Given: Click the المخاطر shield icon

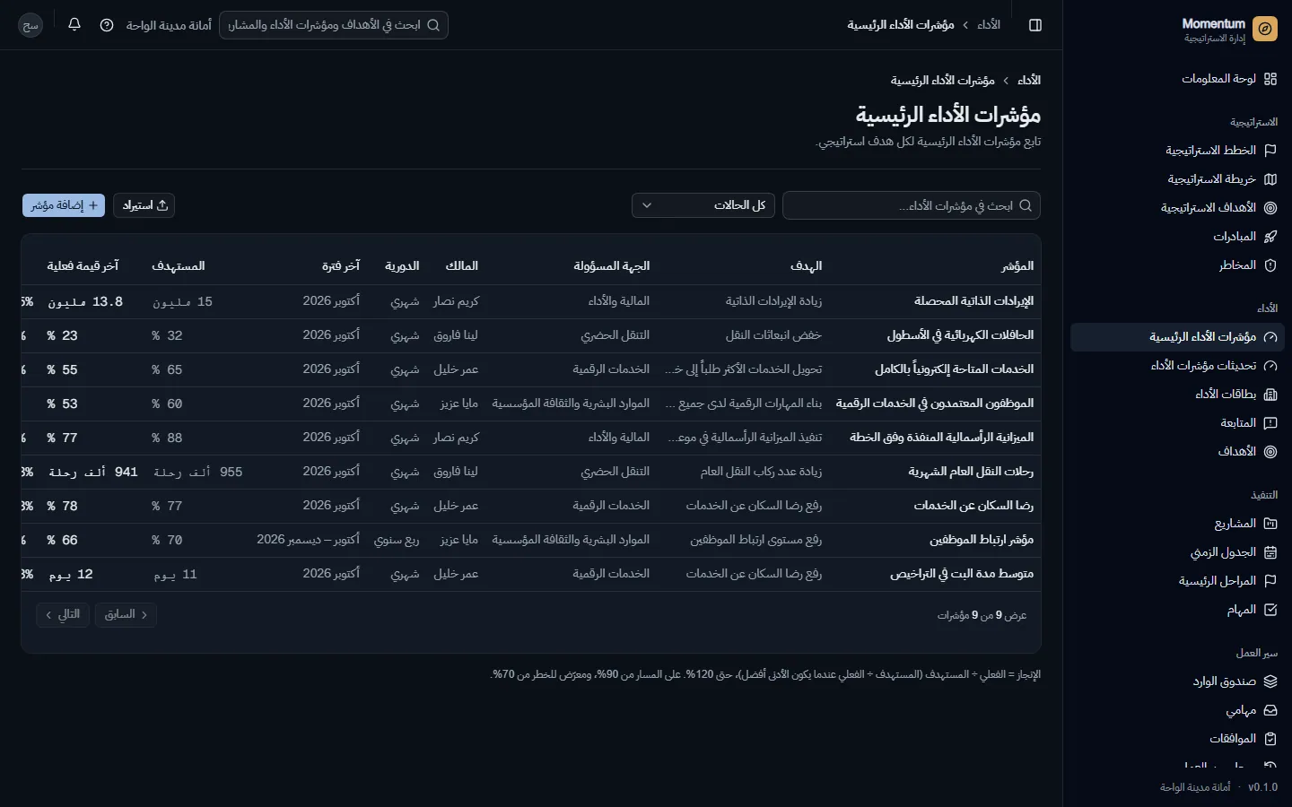Looking at the screenshot, I should 1270,265.
